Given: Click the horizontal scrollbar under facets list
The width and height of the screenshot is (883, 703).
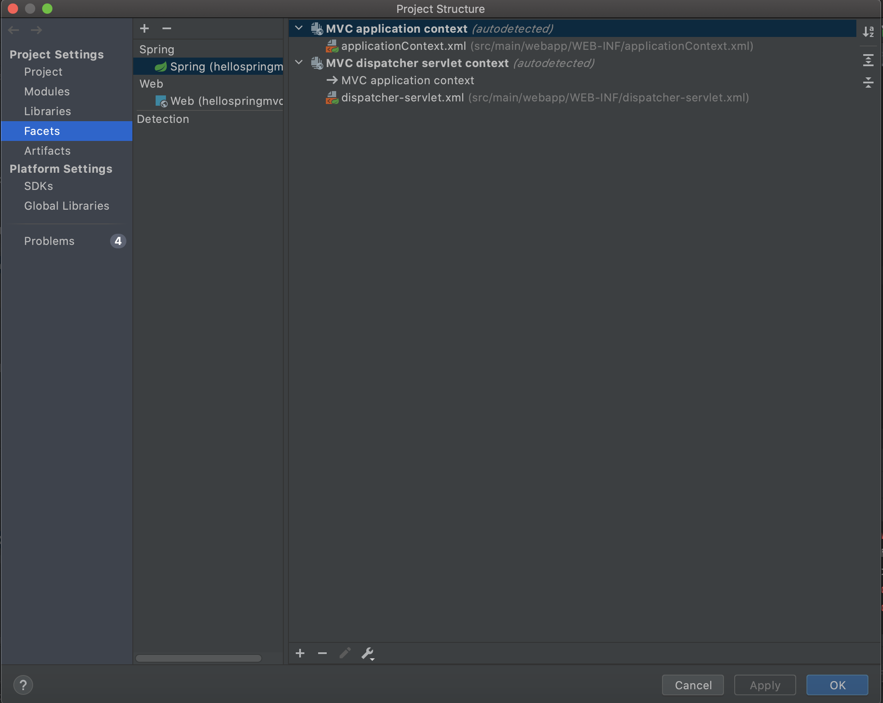Looking at the screenshot, I should [x=198, y=658].
